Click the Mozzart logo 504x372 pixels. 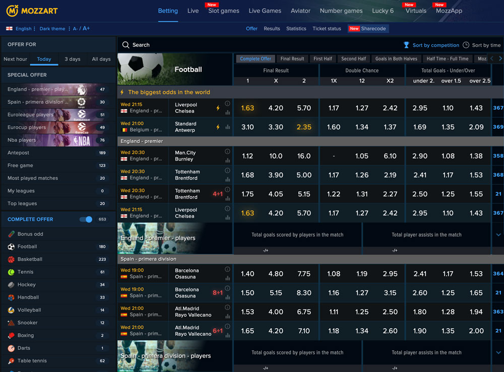click(x=32, y=11)
